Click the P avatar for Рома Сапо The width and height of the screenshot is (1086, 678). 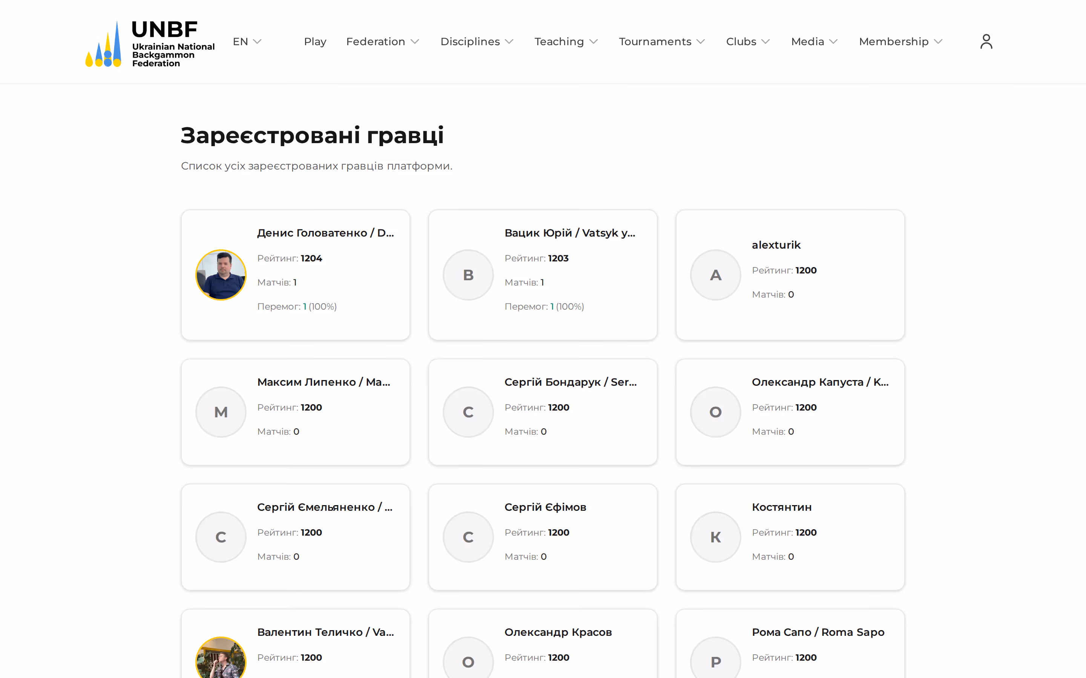(x=715, y=657)
